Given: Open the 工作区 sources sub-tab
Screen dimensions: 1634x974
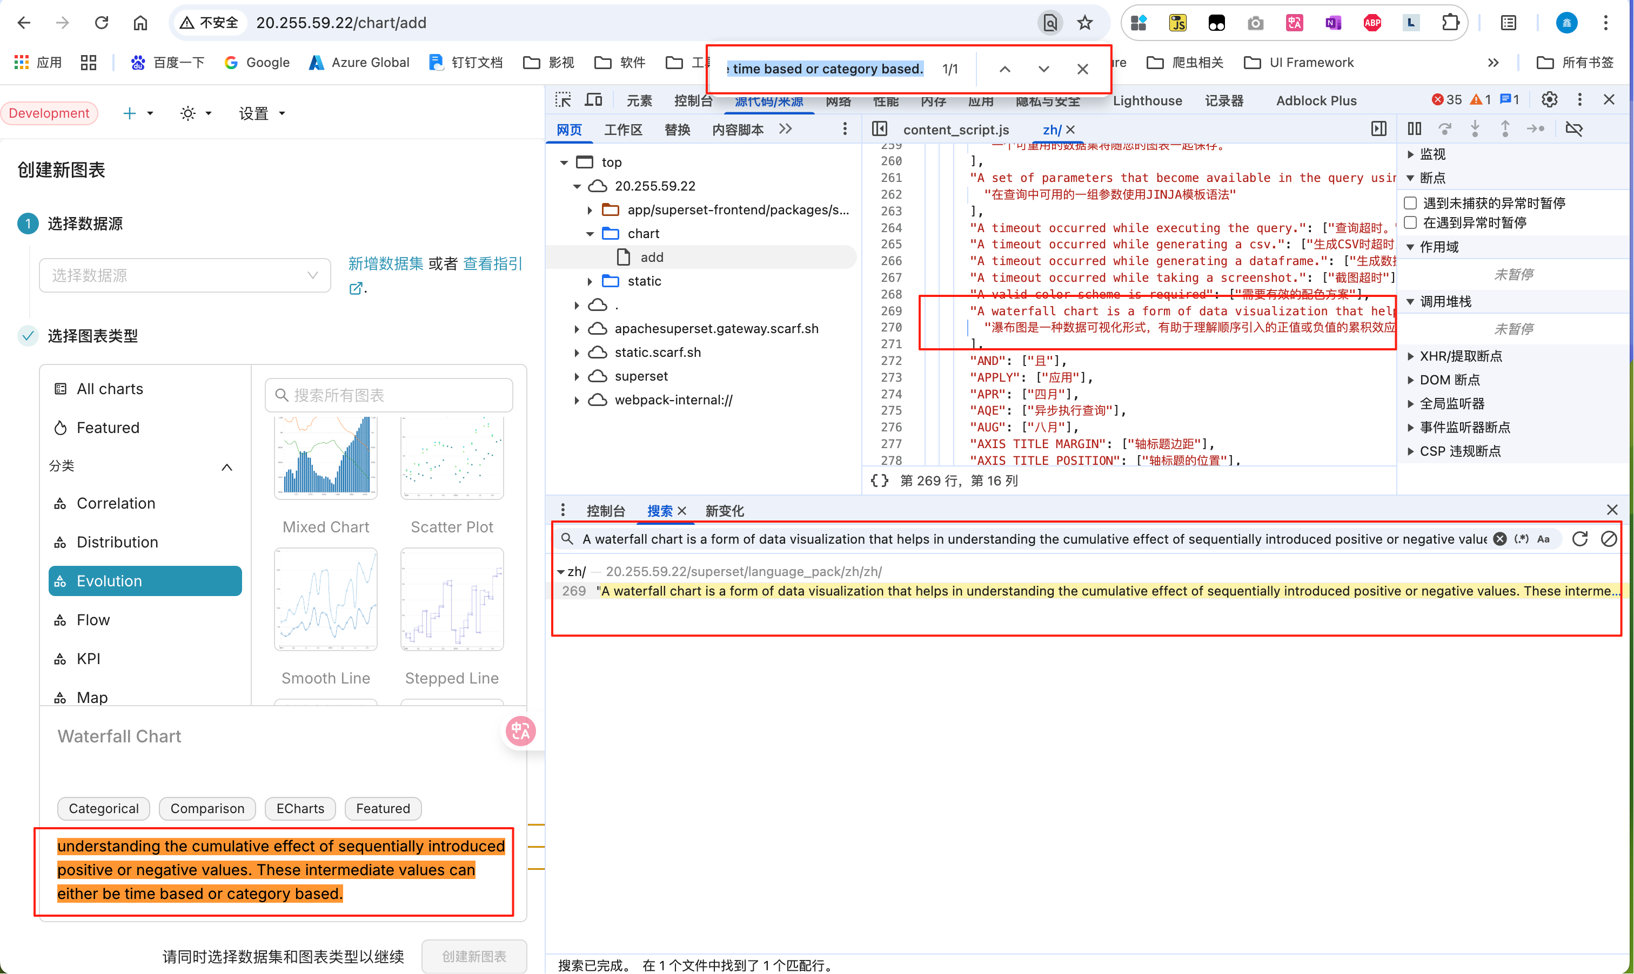Looking at the screenshot, I should pyautogui.click(x=622, y=129).
